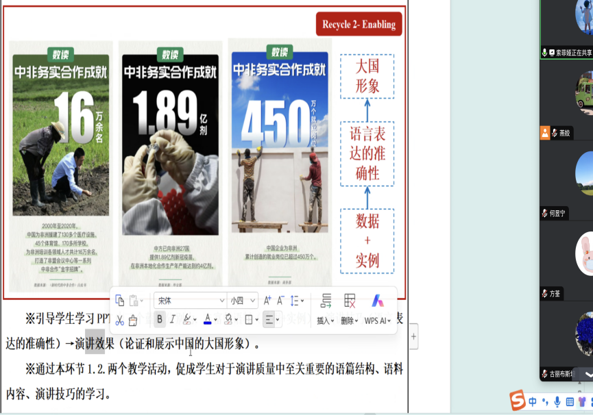Click the cut scissors icon
Image resolution: width=593 pixels, height=415 pixels.
(x=120, y=320)
